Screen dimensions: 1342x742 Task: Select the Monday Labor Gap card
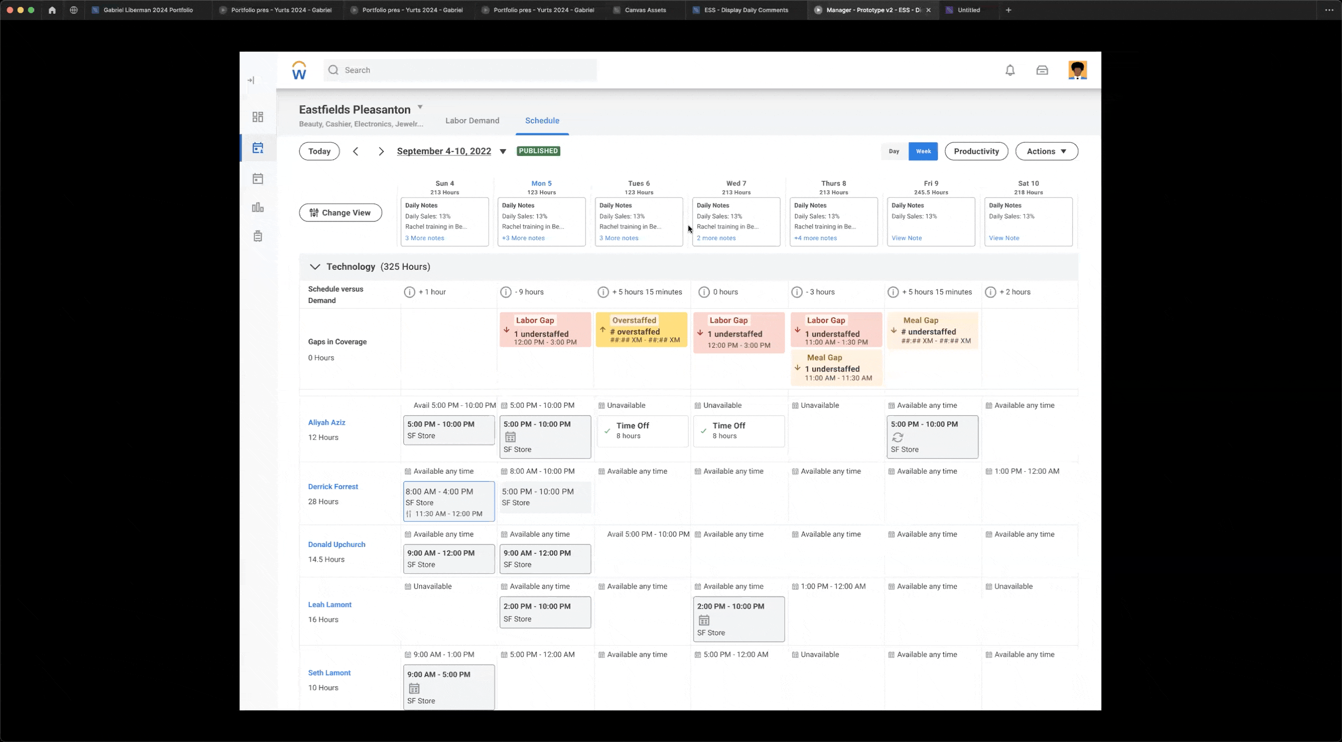(x=545, y=330)
